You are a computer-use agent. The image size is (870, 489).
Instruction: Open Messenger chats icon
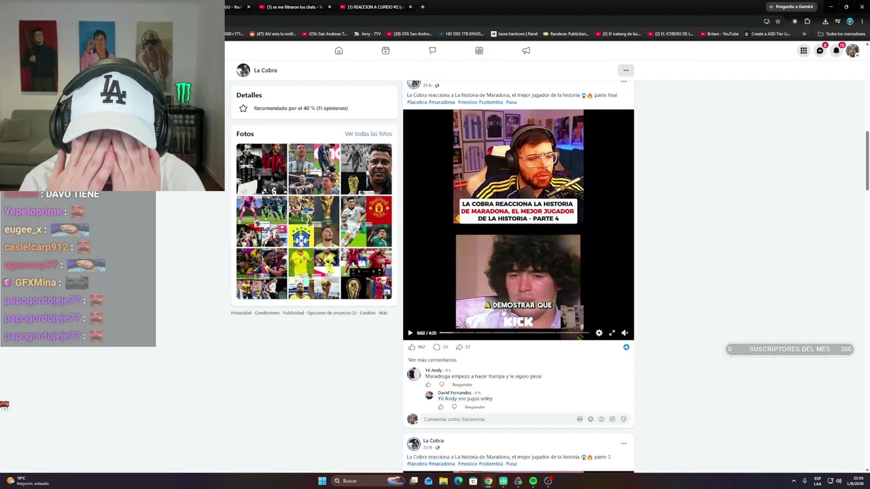coord(820,50)
